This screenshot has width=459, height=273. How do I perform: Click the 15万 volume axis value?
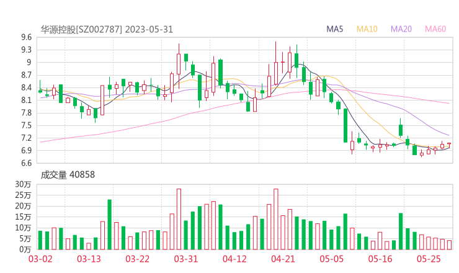pyautogui.click(x=23, y=217)
